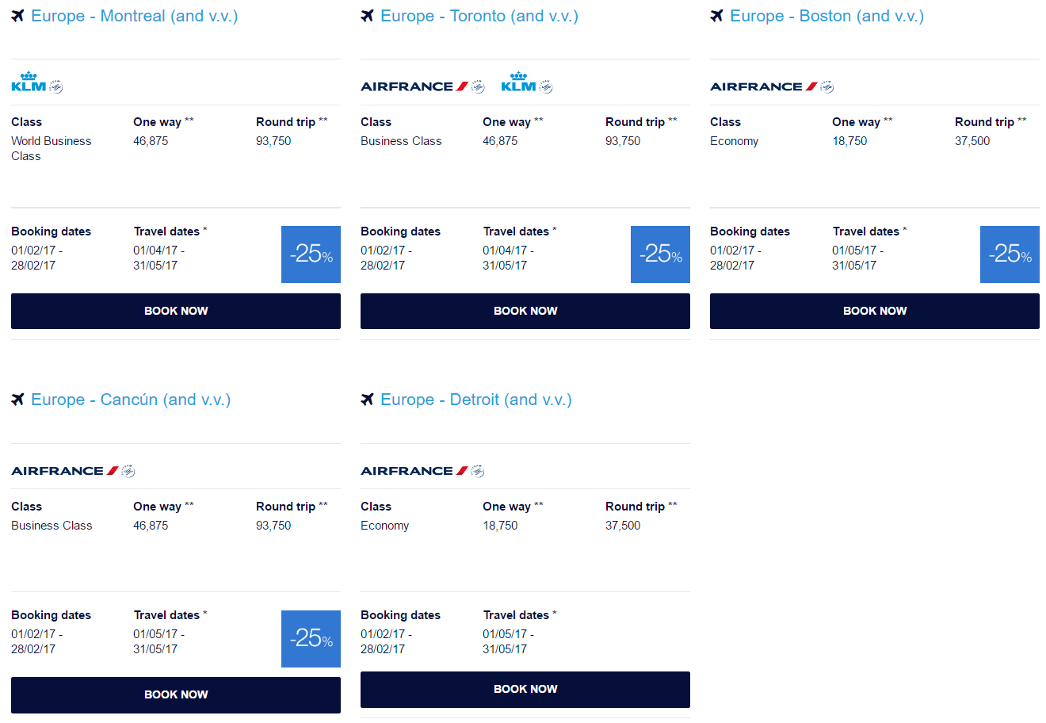Select Detroit round trip miles 37,500
Image resolution: width=1046 pixels, height=723 pixels.
point(623,526)
